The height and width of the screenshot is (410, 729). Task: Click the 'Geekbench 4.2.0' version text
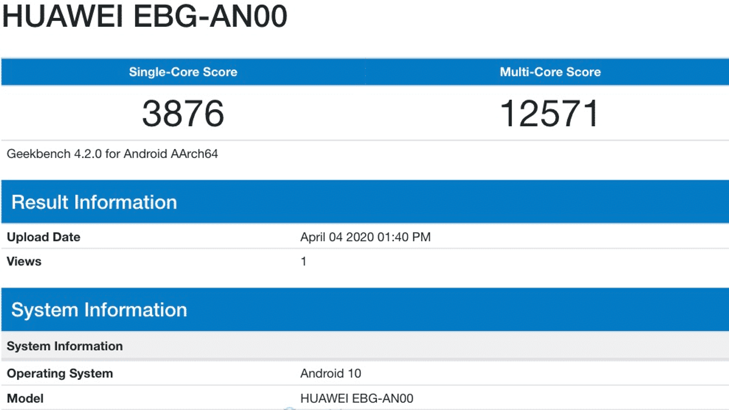tap(54, 154)
